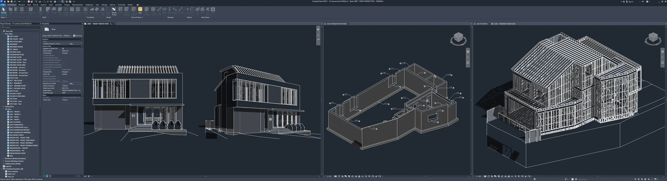Toggle Current Revision Issued checkbox
667x181 pixels.
point(63,63)
